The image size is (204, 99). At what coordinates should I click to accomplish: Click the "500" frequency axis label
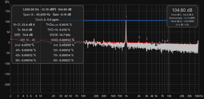pos(113,96)
